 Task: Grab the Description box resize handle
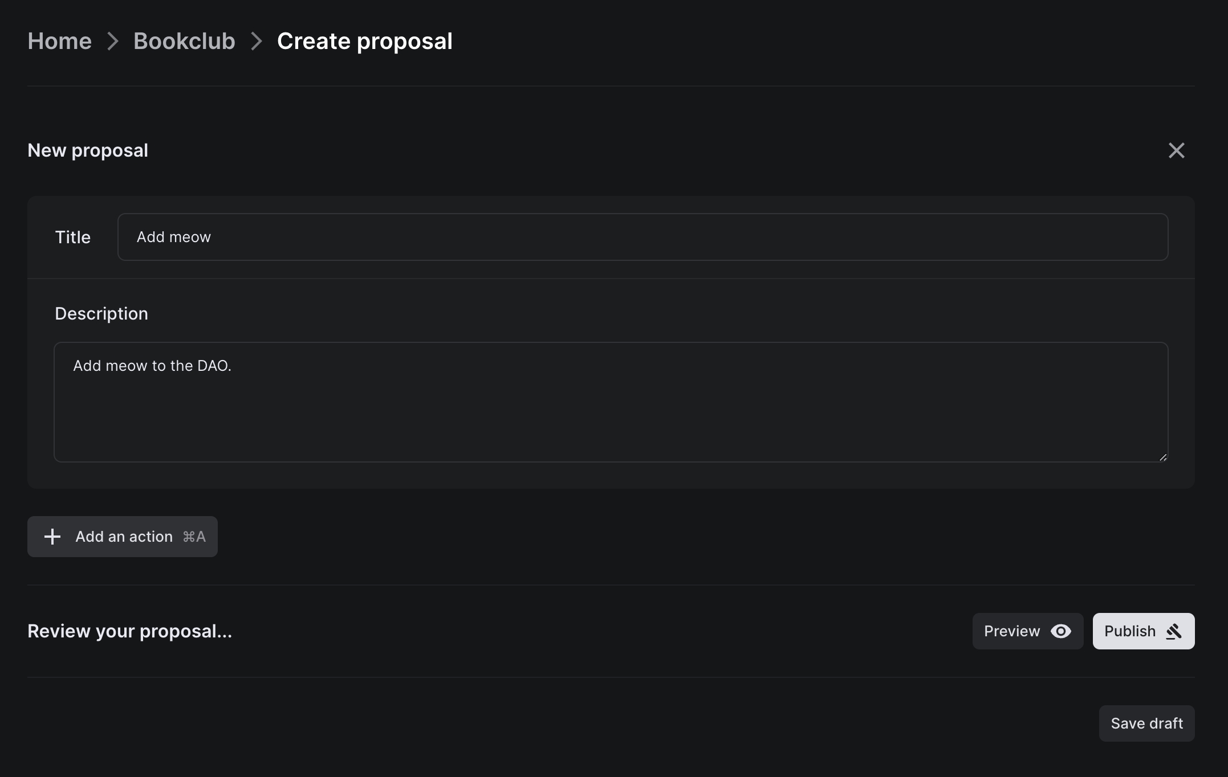pyautogui.click(x=1162, y=457)
